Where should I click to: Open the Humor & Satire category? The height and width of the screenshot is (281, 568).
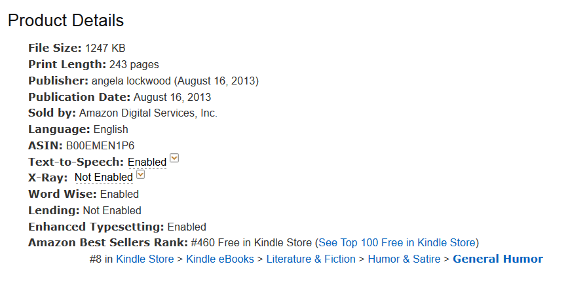(x=404, y=259)
